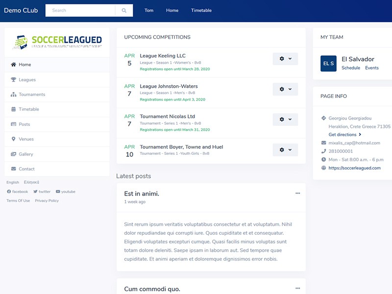Click the search magnifier icon button

[x=124, y=10]
